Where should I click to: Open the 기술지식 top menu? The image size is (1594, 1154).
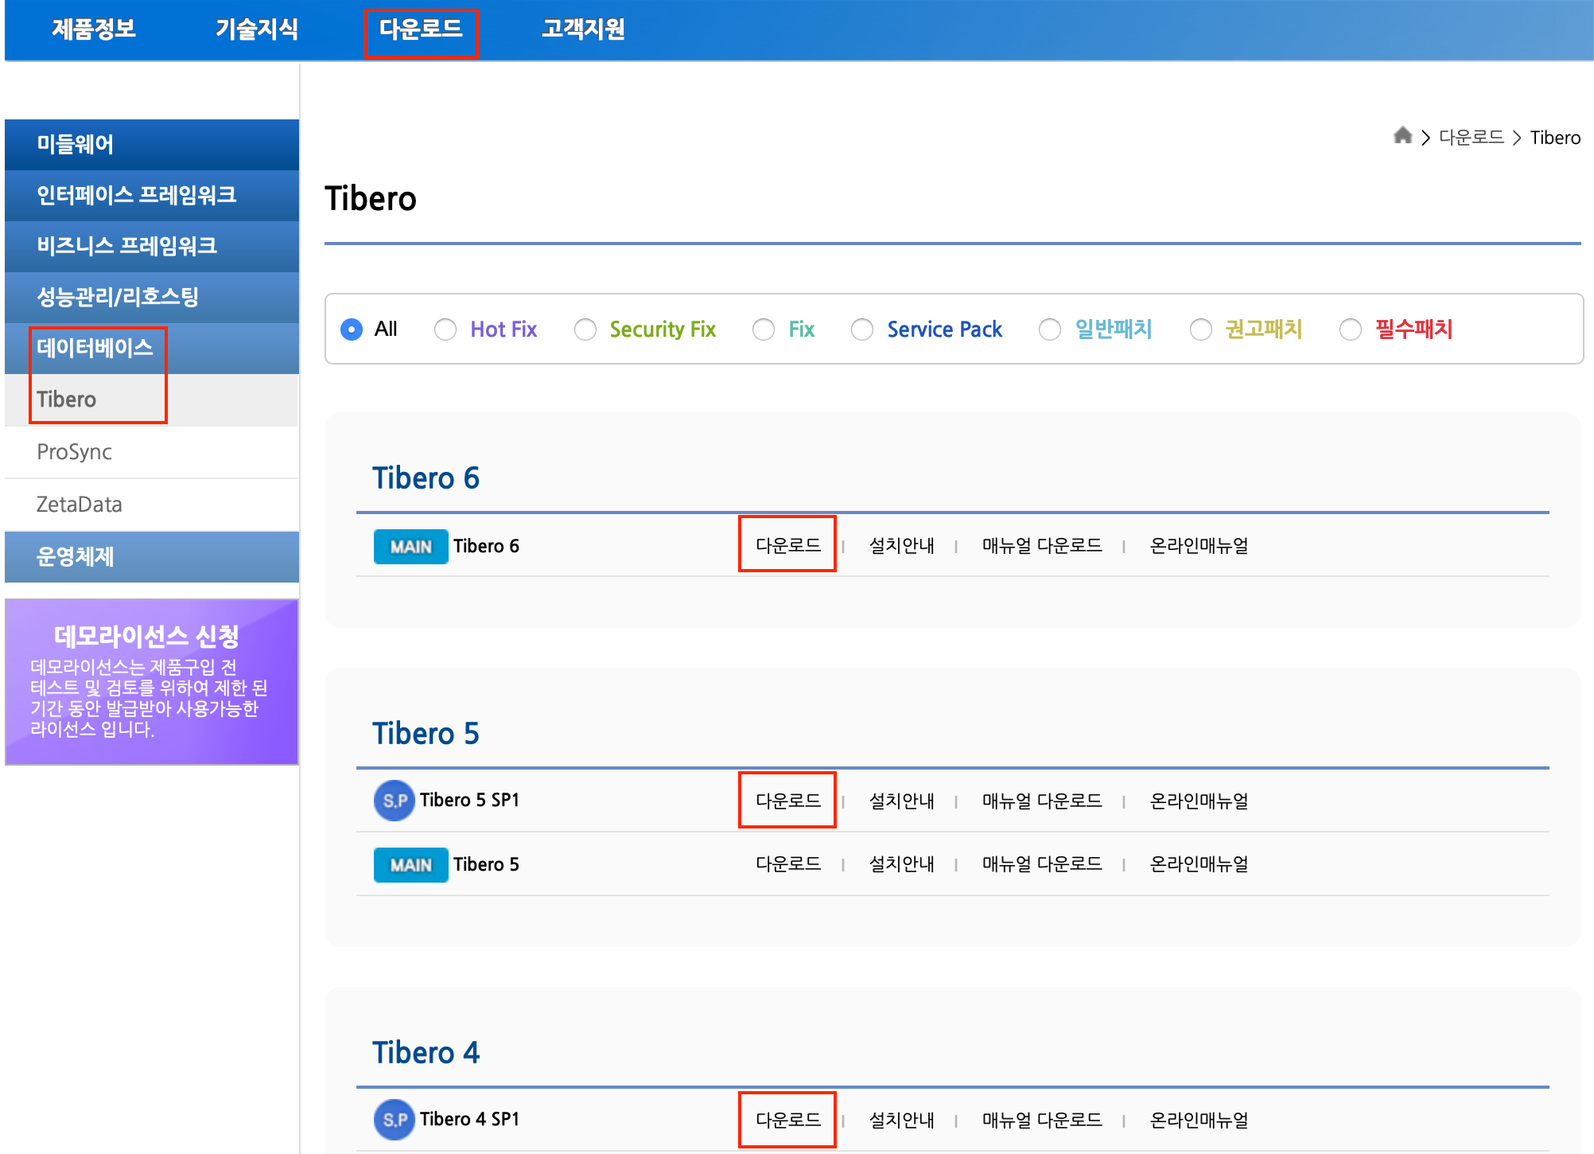pyautogui.click(x=257, y=29)
